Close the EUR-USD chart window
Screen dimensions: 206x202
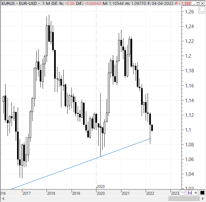pyautogui.click(x=202, y=3)
